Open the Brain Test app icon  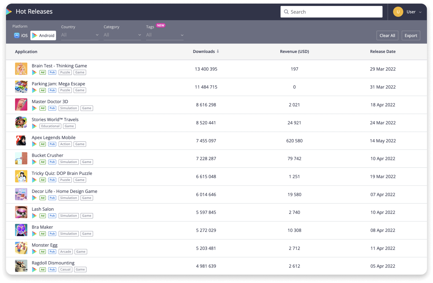[x=21, y=69]
